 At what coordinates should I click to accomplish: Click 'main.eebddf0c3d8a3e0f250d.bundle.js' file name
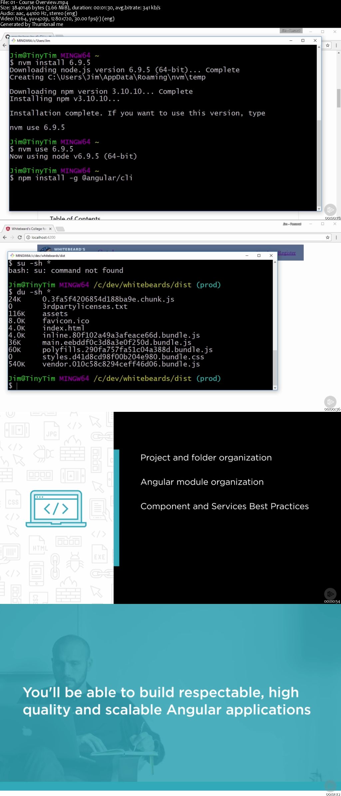pyautogui.click(x=117, y=342)
